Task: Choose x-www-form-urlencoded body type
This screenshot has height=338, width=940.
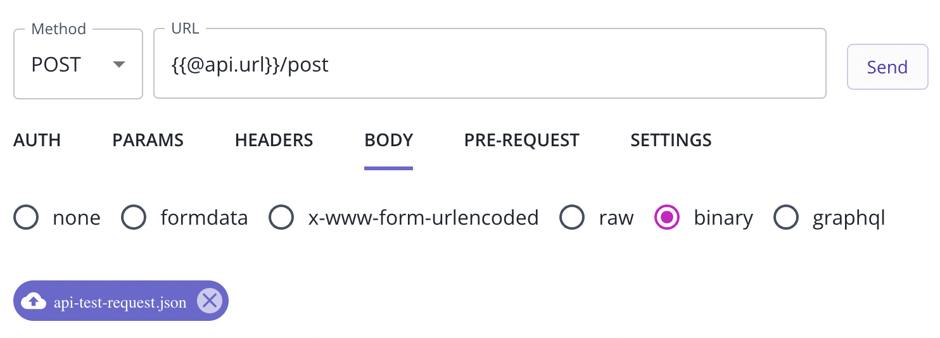Action: pyautogui.click(x=281, y=218)
